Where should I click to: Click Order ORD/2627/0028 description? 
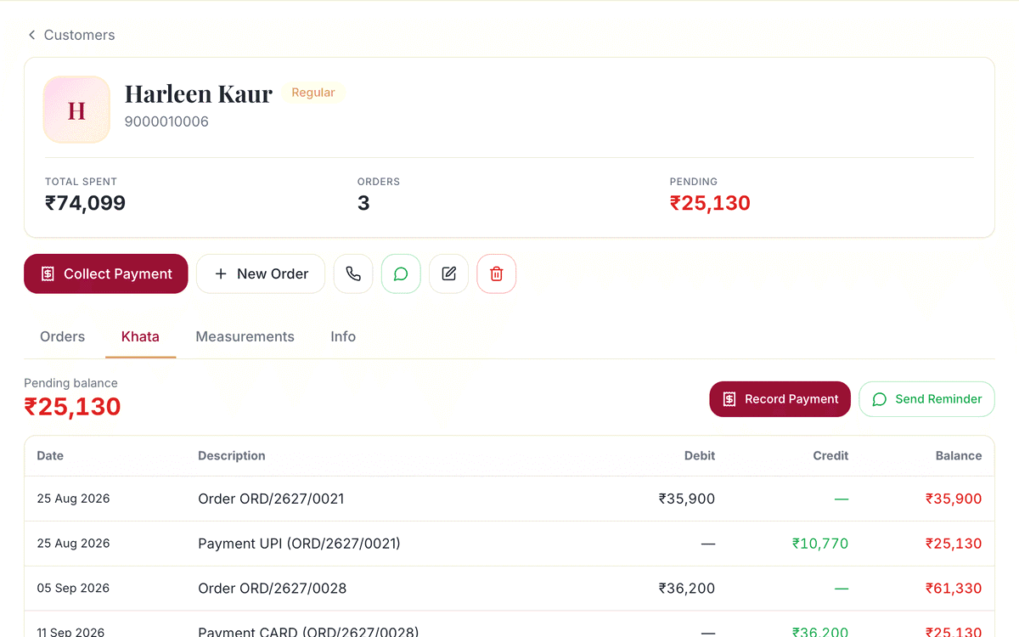pos(272,589)
